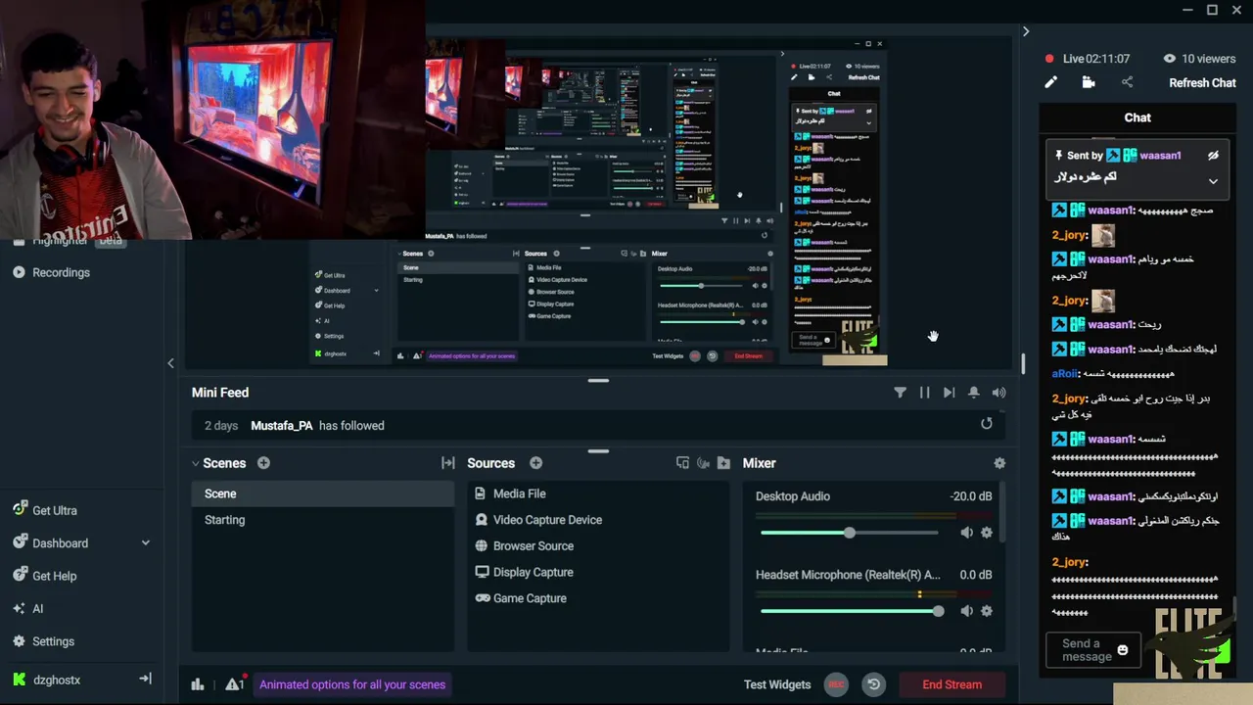Viewport: 1253px width, 705px height.
Task: Open scene transitions icon beside Sources
Action: [x=448, y=463]
